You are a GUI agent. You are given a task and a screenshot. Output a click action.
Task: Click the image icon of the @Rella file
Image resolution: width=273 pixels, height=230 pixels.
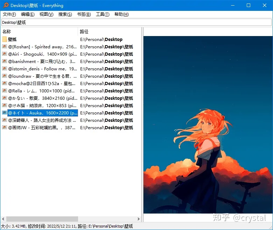coord(5,91)
